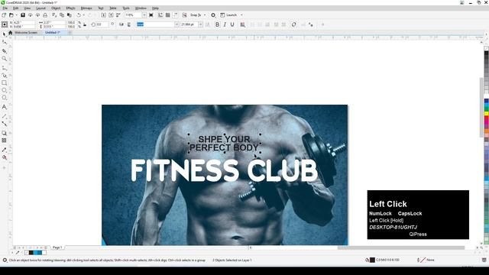Click the Paste icon in the standard toolbar
The image size is (489, 275).
click(x=70, y=15)
